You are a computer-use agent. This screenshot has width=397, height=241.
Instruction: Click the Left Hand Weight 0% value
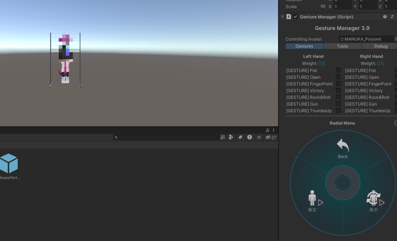click(x=322, y=63)
